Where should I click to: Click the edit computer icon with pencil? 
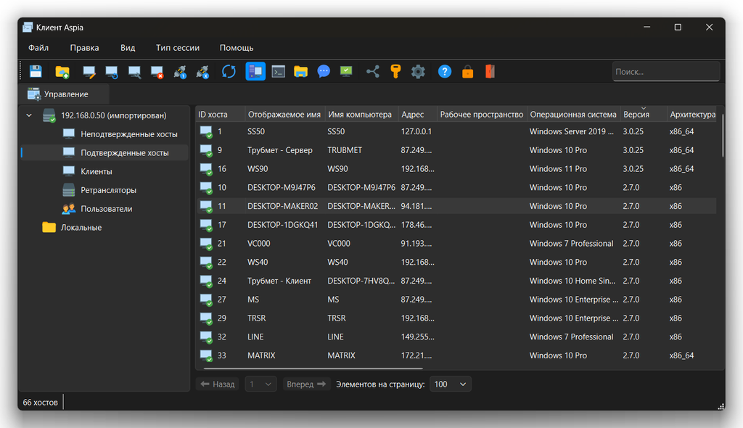click(89, 72)
